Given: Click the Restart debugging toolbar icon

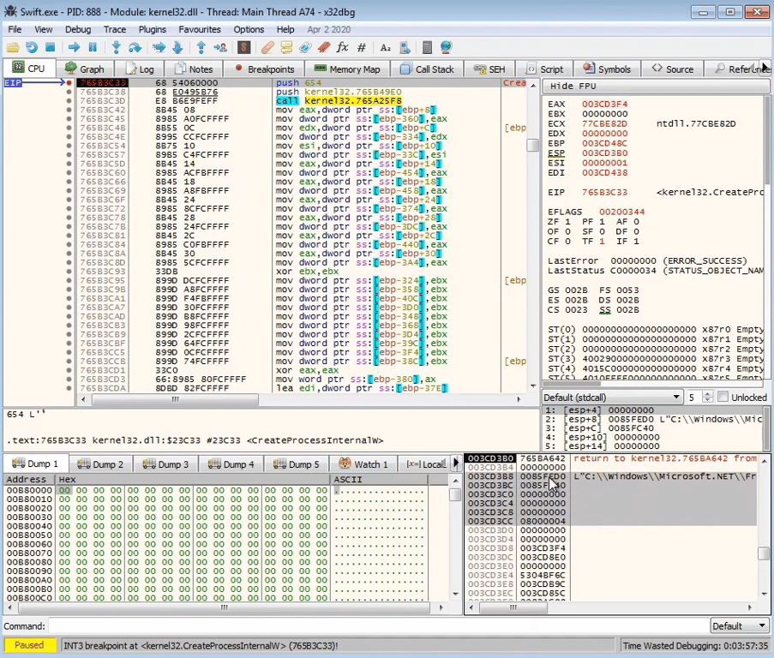Looking at the screenshot, I should point(32,48).
